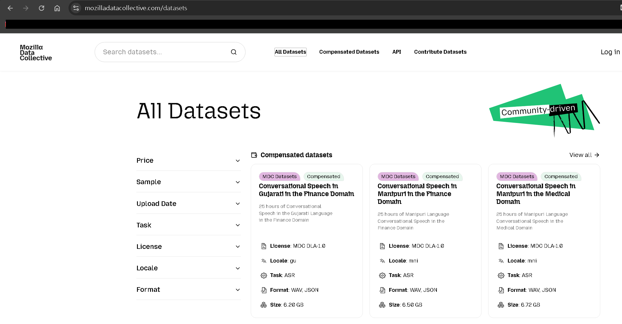Reload the page with the refresh icon
Screen dimensions: 622x324
[42, 8]
